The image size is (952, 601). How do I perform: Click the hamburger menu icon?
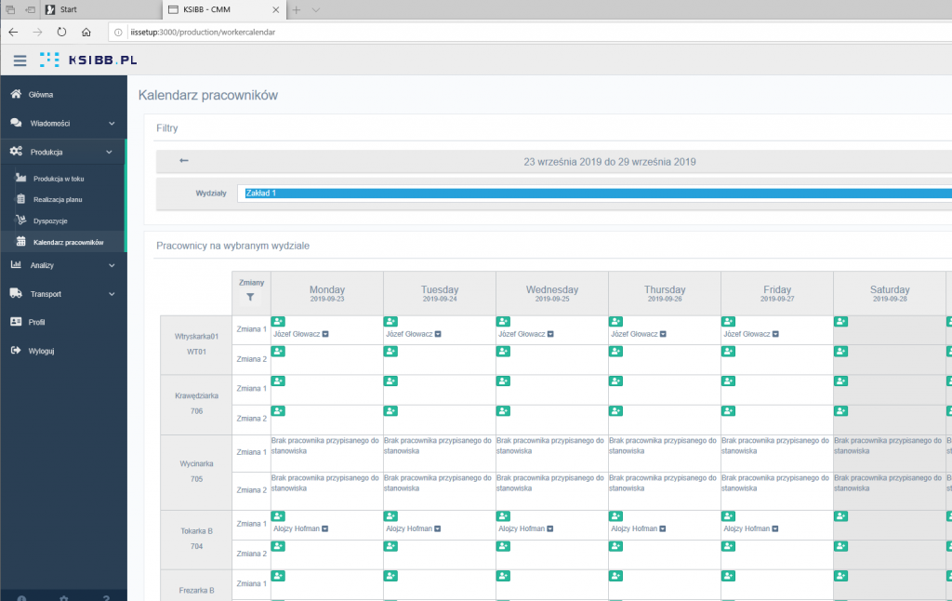pyautogui.click(x=20, y=60)
